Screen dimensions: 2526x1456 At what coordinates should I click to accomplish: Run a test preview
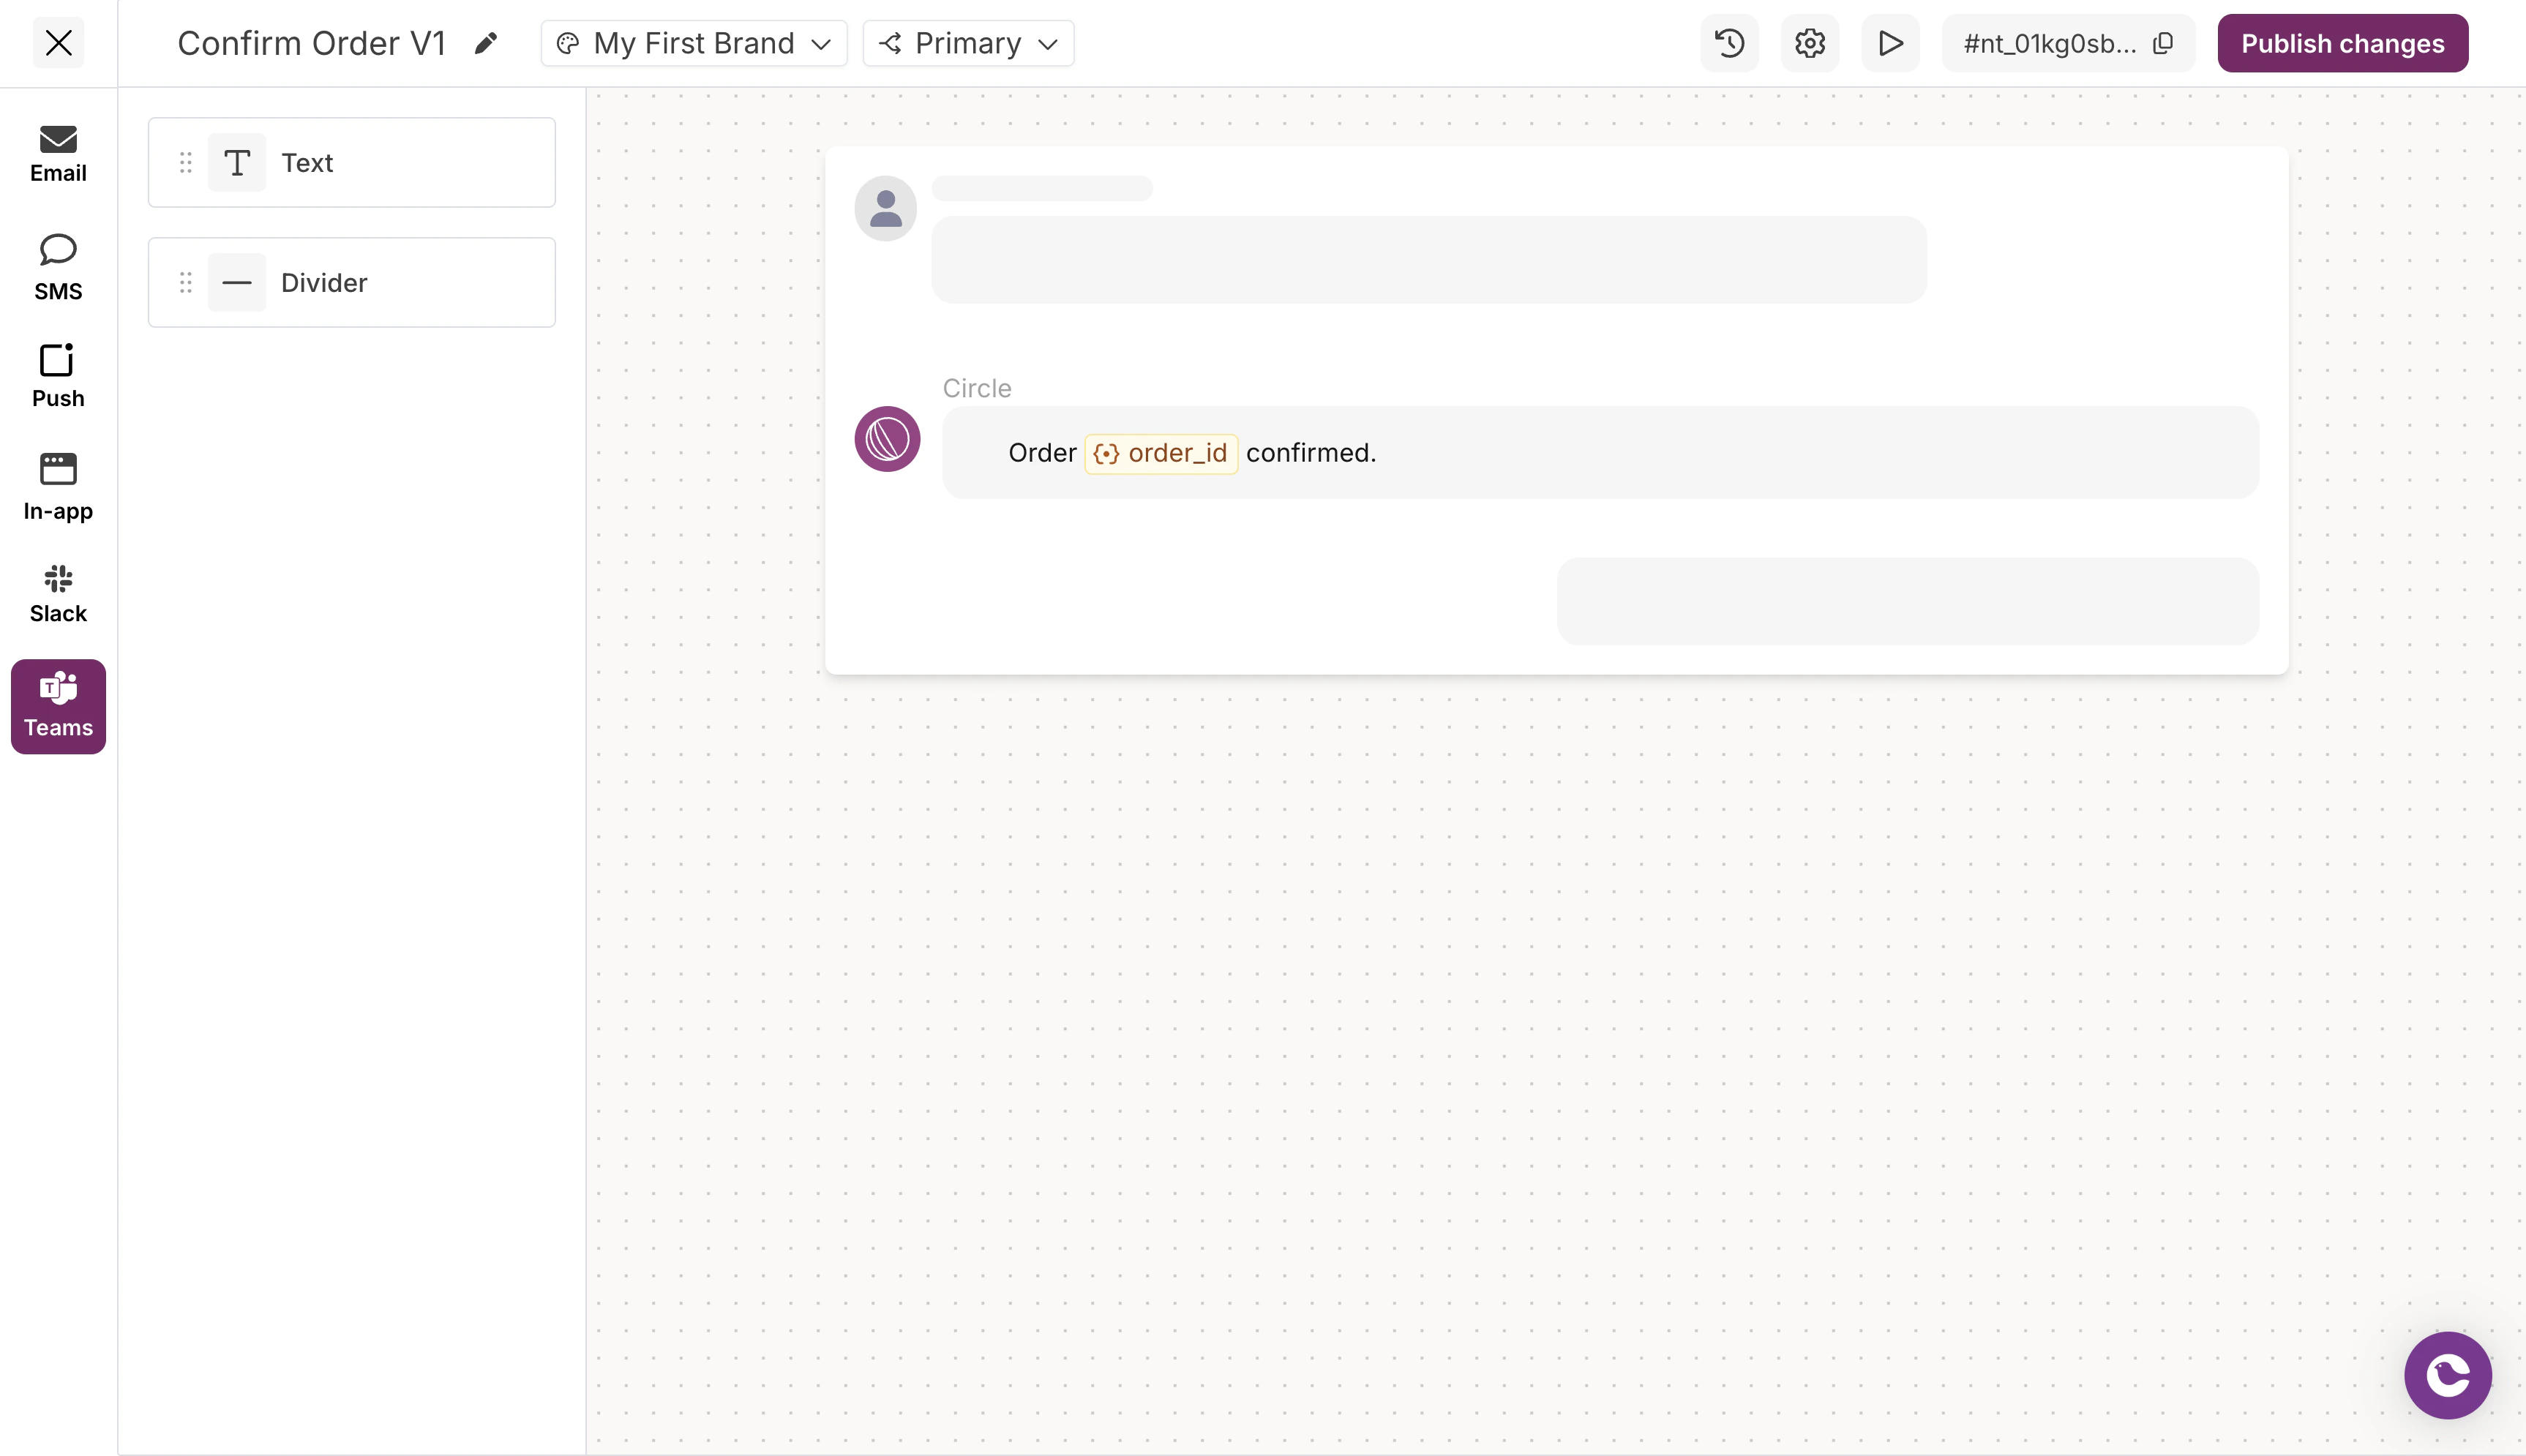[1890, 43]
